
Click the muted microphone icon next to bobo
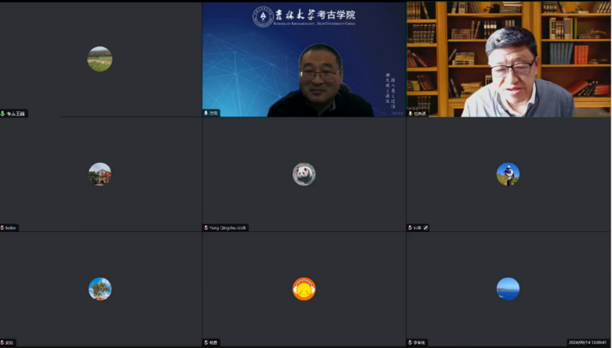point(3,228)
